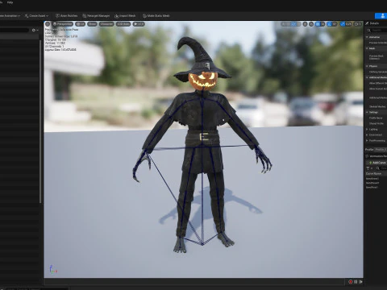Screen dimensions: 387x290
Task: Open the left panel settings gear dropdown
Action: [x=35, y=30]
